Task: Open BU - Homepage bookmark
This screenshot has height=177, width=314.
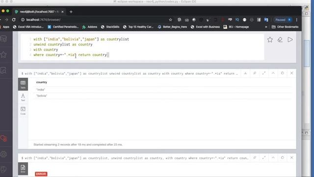Action: [x=236, y=27]
